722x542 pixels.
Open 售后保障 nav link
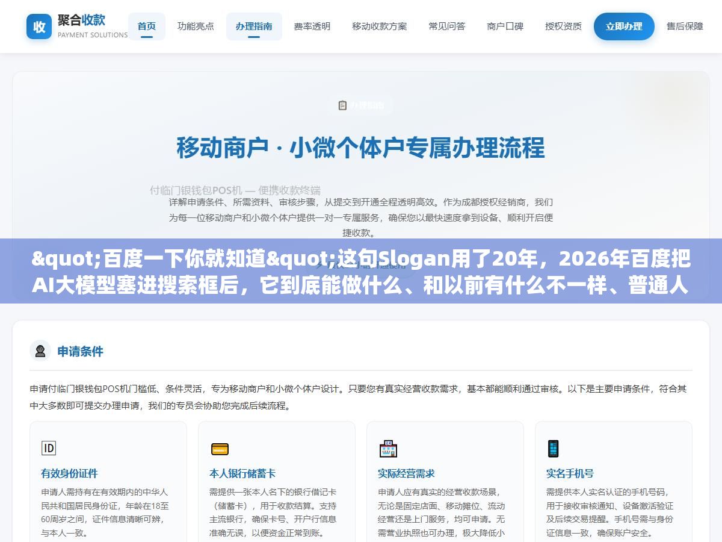click(685, 26)
